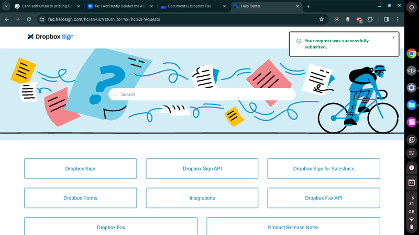Launch Chrome from the shelf
419x235 pixels.
[412, 54]
